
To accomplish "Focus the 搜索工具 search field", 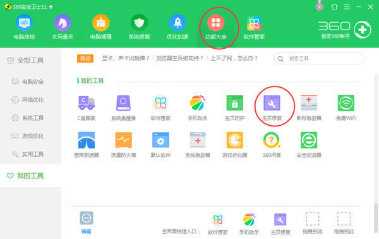I will (319, 59).
